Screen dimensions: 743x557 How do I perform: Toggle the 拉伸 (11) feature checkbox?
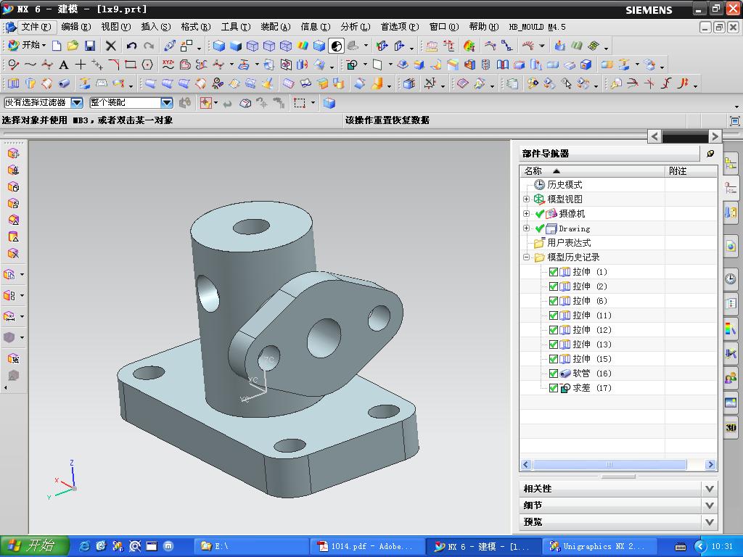(553, 315)
